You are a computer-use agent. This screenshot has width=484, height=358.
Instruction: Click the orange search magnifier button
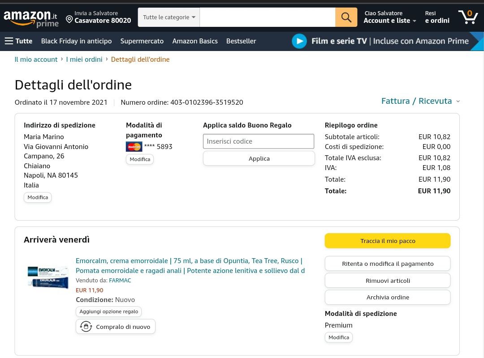(x=346, y=17)
